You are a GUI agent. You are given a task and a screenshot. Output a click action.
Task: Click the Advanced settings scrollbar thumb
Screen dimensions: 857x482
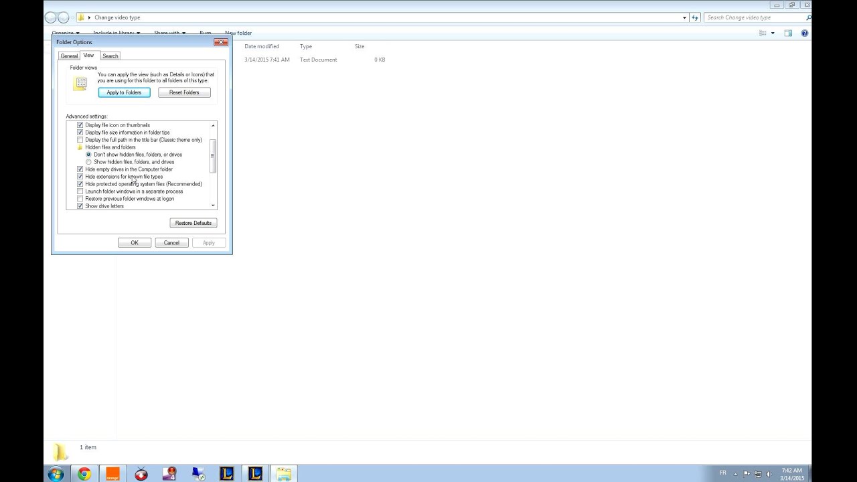point(213,155)
